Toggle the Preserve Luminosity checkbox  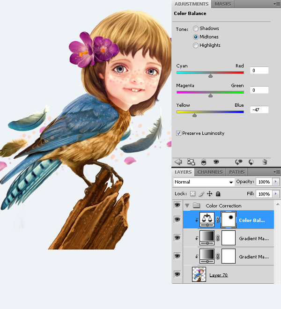tap(178, 133)
